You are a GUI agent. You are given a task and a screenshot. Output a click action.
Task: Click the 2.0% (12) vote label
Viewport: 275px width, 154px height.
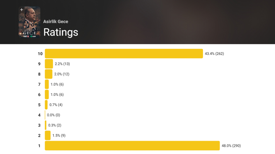point(62,74)
